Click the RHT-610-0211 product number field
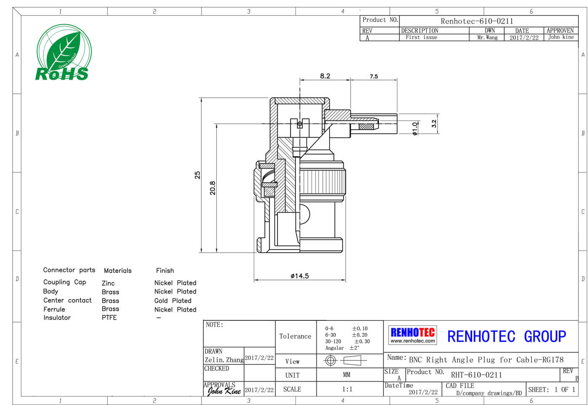Viewport: 588px width, 405px height. click(476, 375)
